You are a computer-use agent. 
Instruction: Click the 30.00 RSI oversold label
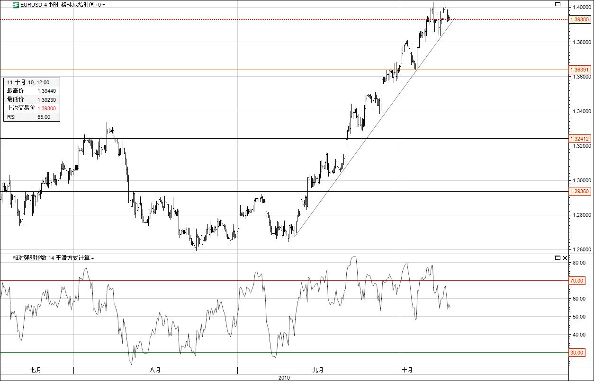pyautogui.click(x=576, y=353)
